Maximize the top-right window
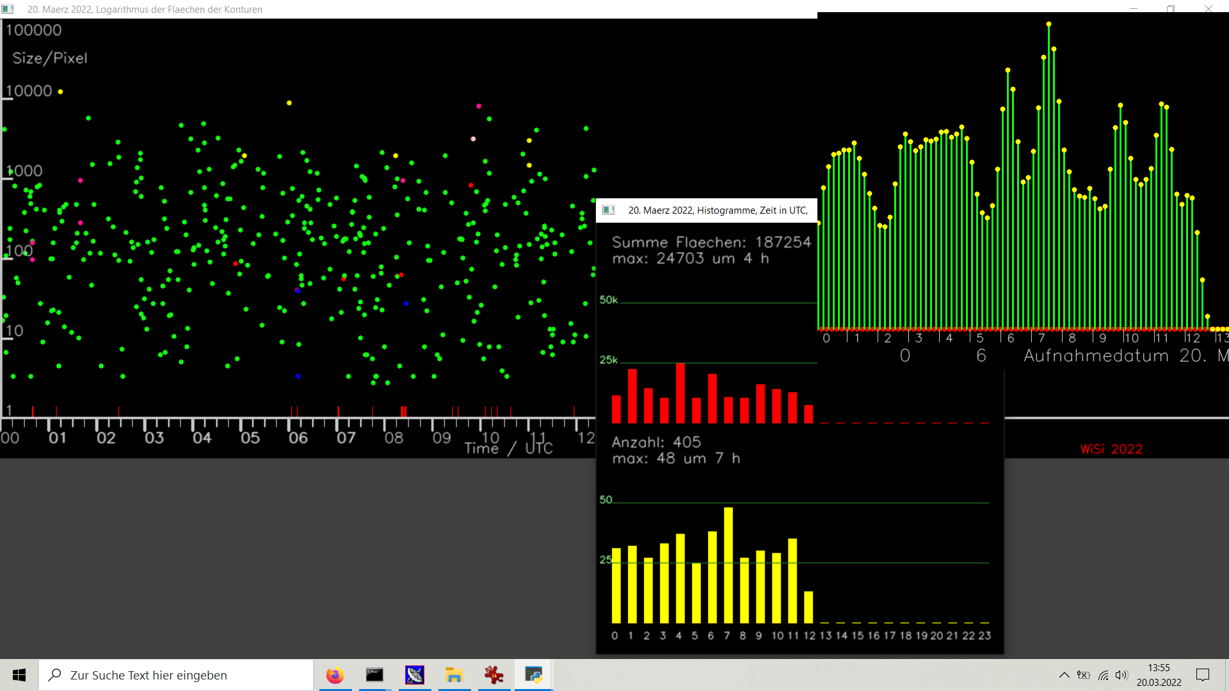Image resolution: width=1229 pixels, height=691 pixels. click(1171, 9)
